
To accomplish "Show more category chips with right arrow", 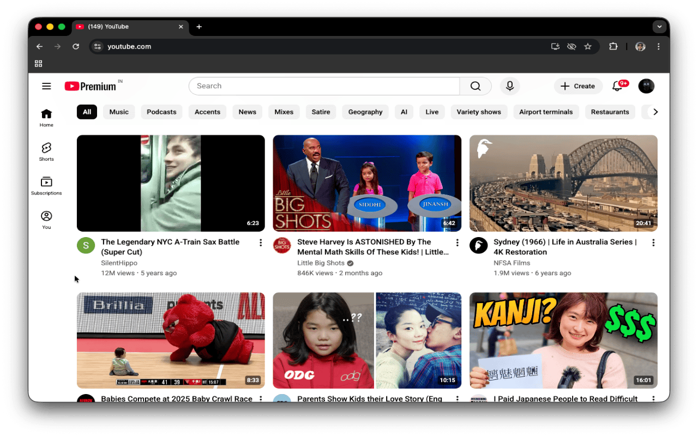I will coord(655,112).
